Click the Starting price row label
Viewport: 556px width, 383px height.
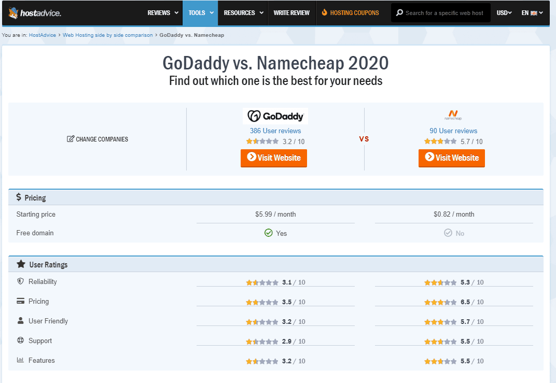point(36,215)
